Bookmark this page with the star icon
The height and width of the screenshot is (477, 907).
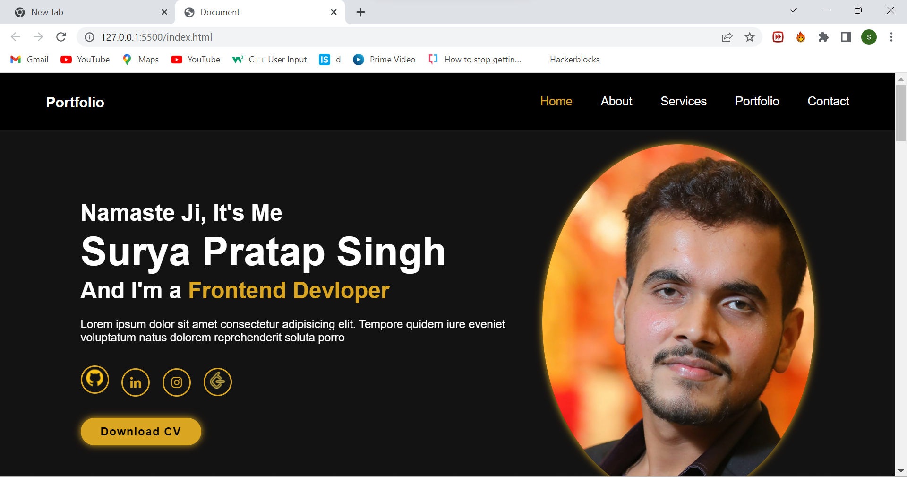(x=750, y=37)
